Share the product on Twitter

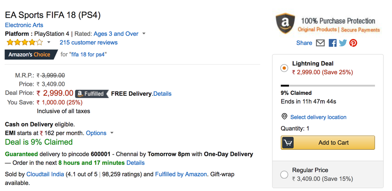(x=343, y=43)
